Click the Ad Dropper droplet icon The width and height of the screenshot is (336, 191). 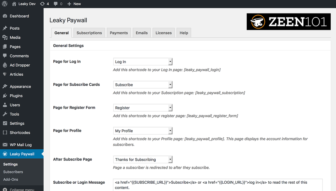coord(5,65)
